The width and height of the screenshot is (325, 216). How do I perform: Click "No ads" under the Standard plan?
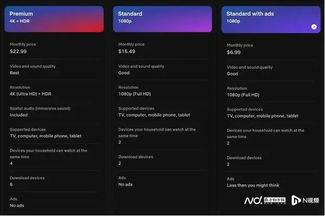(125, 185)
